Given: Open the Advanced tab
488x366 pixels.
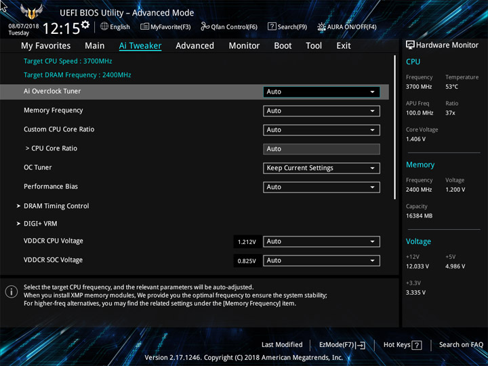Looking at the screenshot, I should tap(195, 46).
